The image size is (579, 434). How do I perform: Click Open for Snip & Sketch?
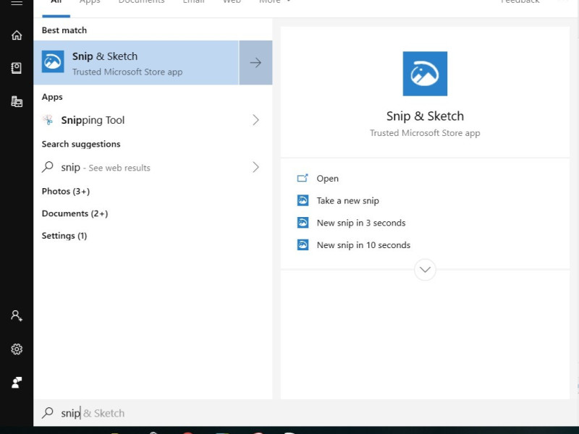pyautogui.click(x=328, y=179)
